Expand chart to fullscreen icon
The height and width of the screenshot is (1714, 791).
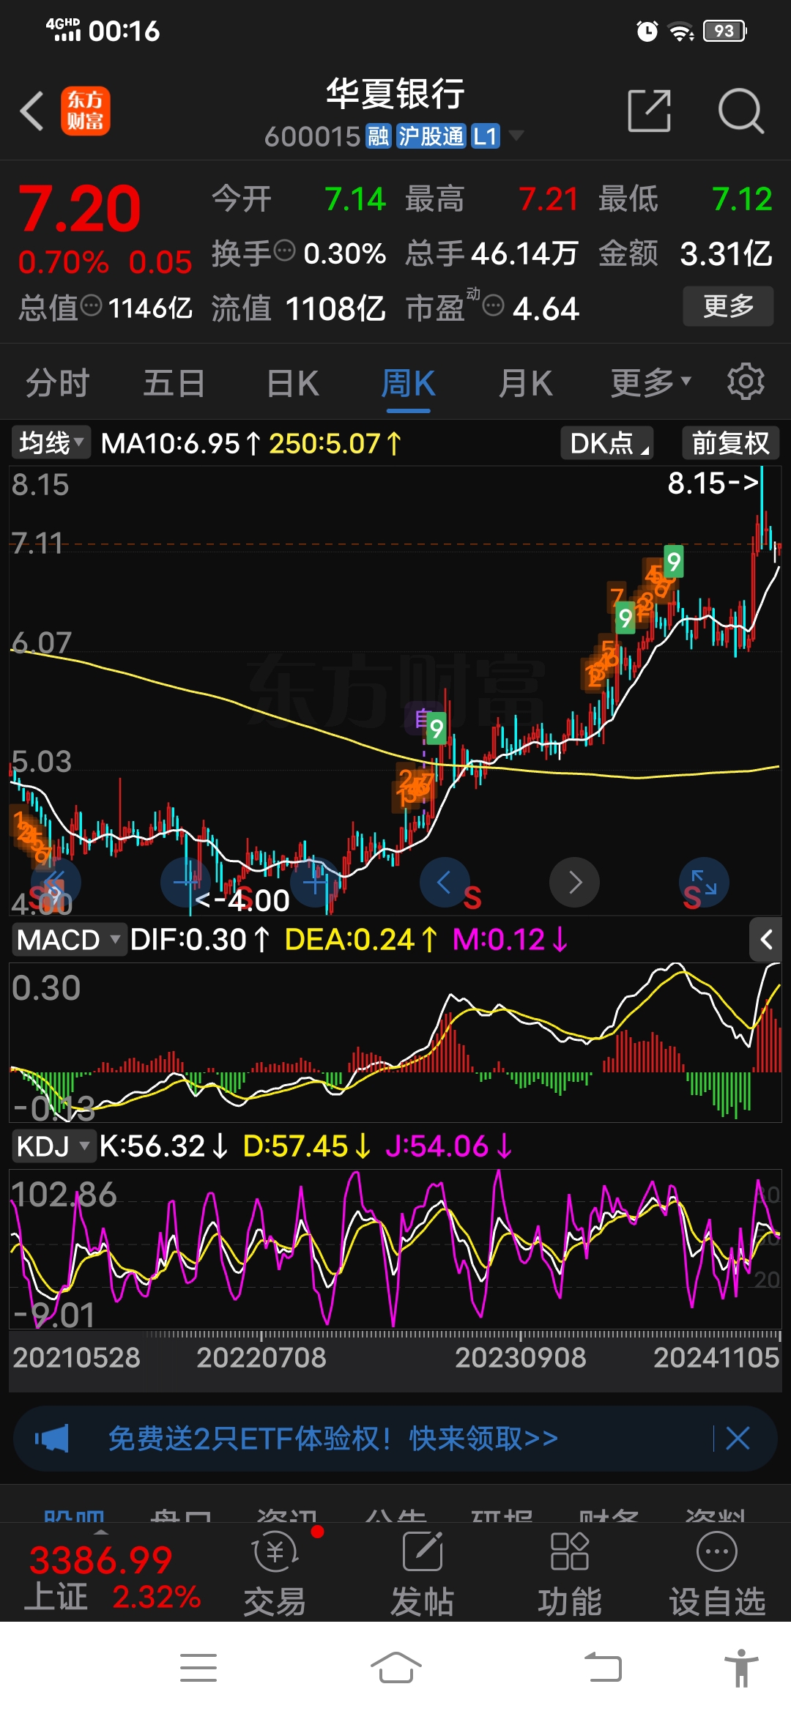coord(704,882)
